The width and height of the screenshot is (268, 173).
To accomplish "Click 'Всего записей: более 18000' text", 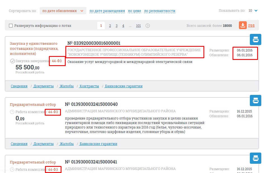I will (209, 26).
